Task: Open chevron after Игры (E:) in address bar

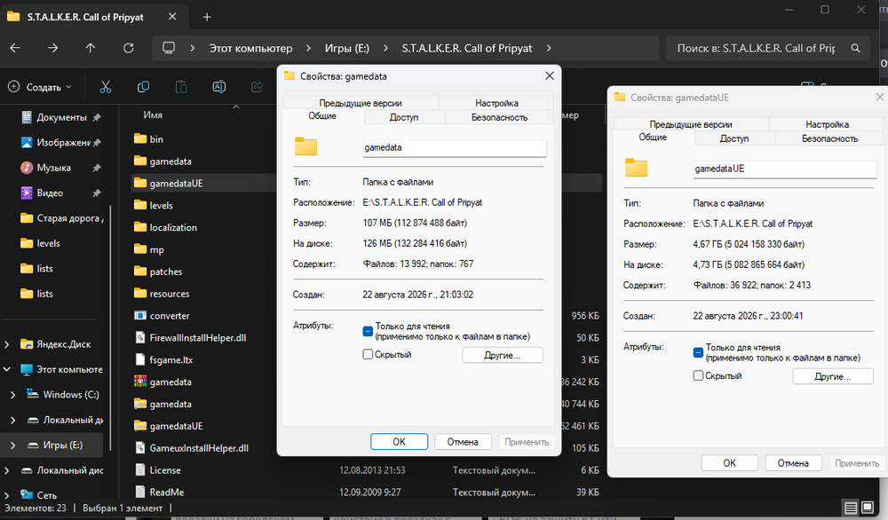Action: tap(385, 48)
